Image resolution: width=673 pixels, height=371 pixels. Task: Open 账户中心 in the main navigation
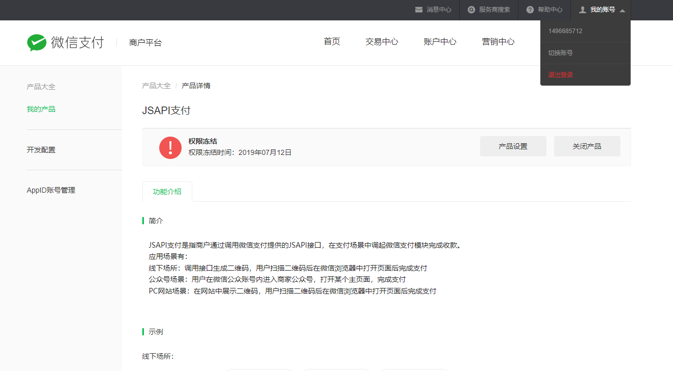[x=440, y=42]
